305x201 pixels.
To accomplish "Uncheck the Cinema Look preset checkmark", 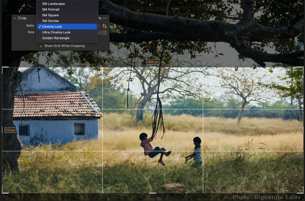I will coord(40,26).
